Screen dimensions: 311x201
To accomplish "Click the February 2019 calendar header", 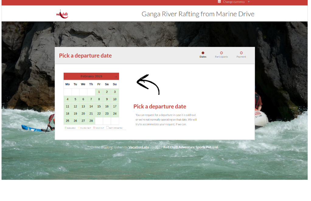I will (x=91, y=76).
